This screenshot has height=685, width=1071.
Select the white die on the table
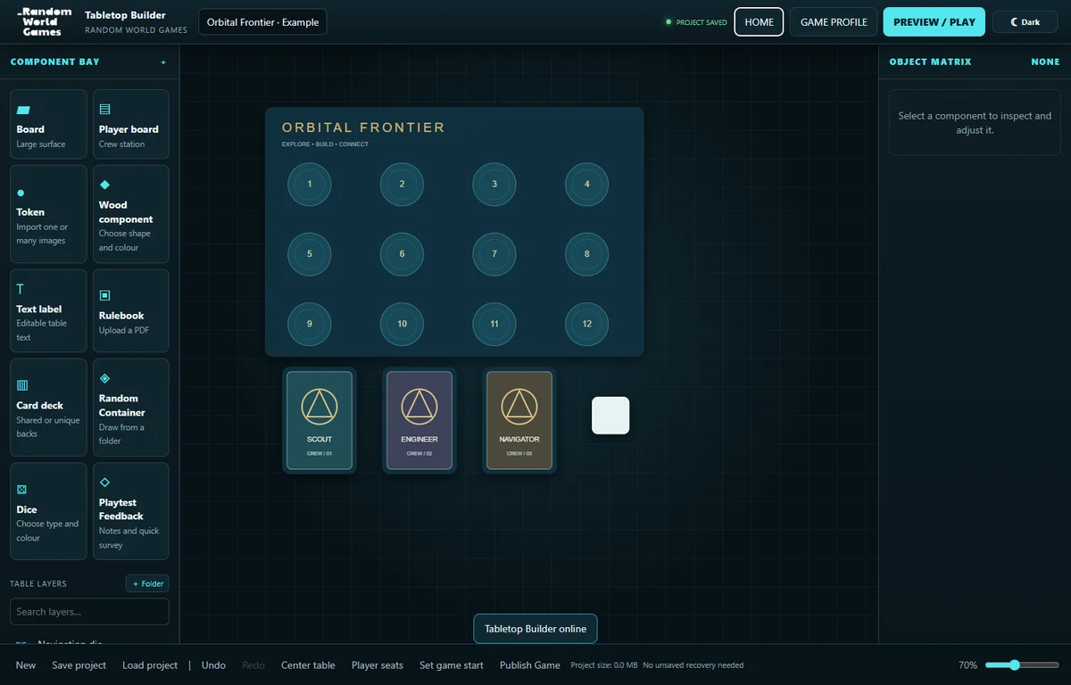[610, 416]
